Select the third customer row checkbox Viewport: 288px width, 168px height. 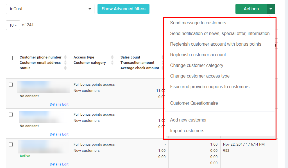(11, 144)
